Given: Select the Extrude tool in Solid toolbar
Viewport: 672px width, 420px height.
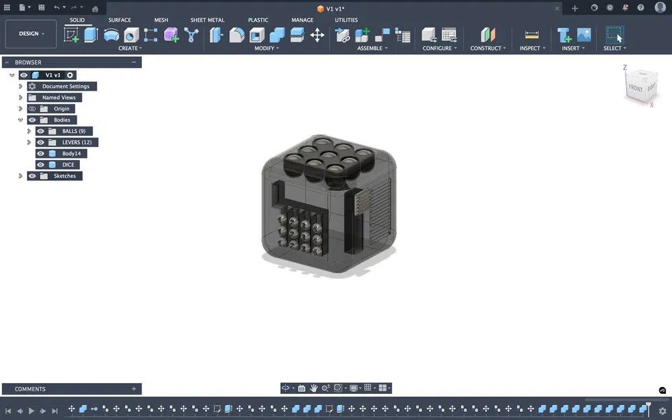Looking at the screenshot, I should point(89,34).
